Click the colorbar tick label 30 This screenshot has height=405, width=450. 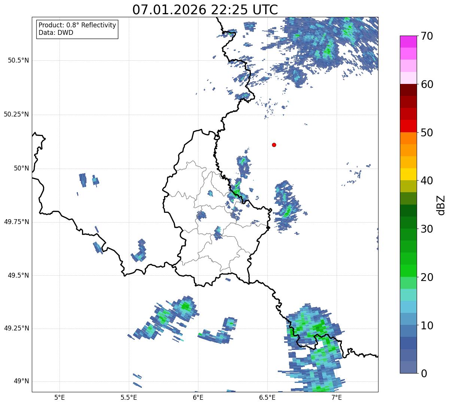pos(427,229)
